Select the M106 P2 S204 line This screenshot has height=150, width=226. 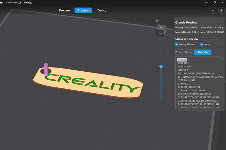pyautogui.click(x=185, y=67)
